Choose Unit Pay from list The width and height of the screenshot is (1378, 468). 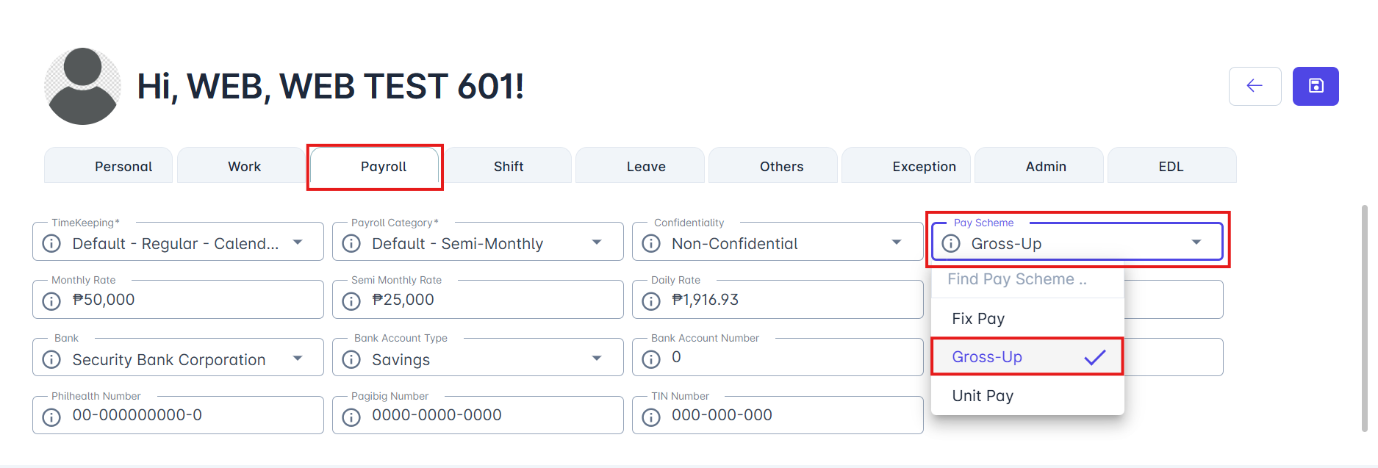click(x=983, y=396)
